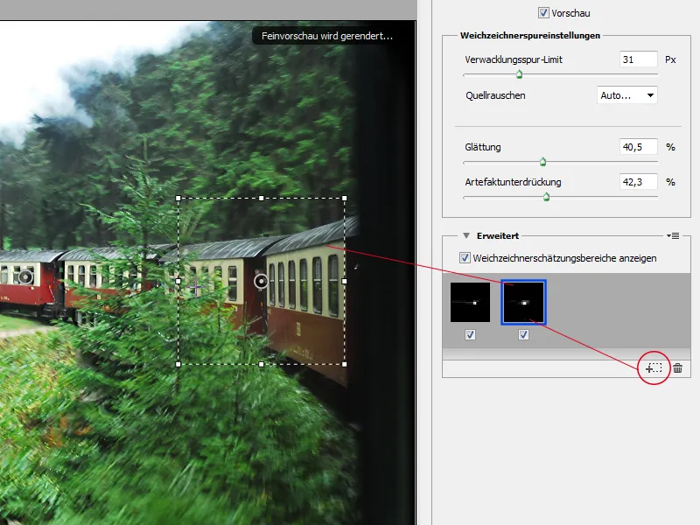Click the Glättung label

click(483, 147)
